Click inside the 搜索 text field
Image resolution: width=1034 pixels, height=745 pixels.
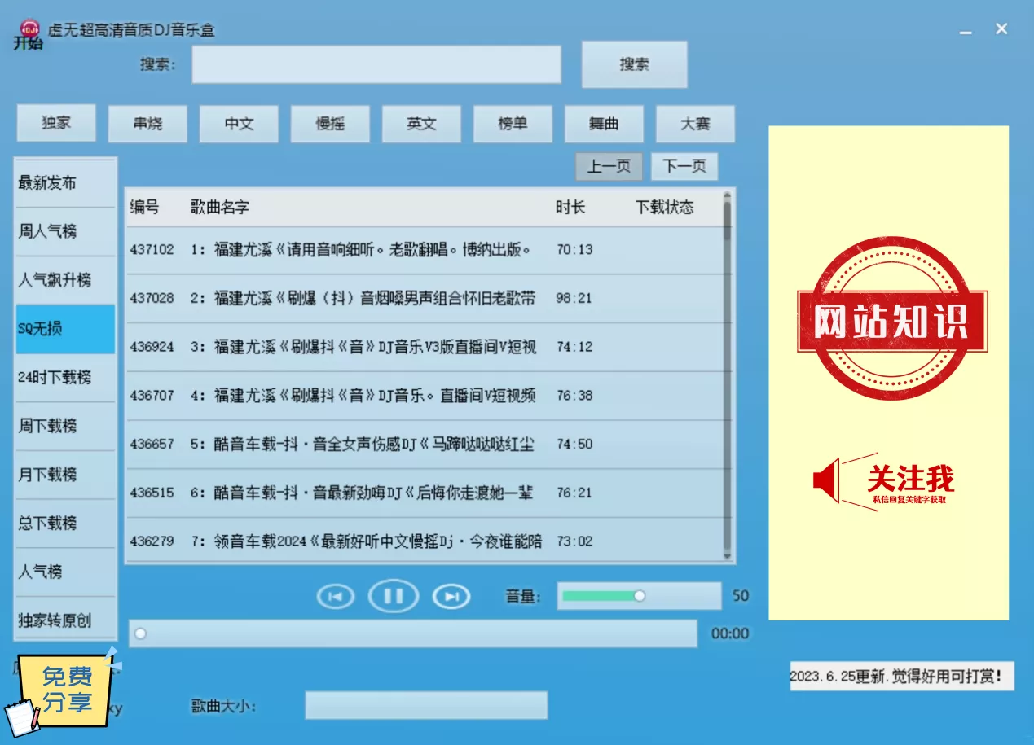pos(376,64)
